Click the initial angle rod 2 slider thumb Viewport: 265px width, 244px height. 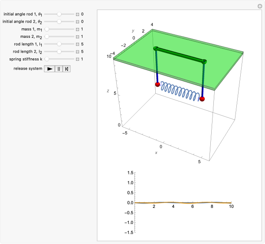point(59,21)
